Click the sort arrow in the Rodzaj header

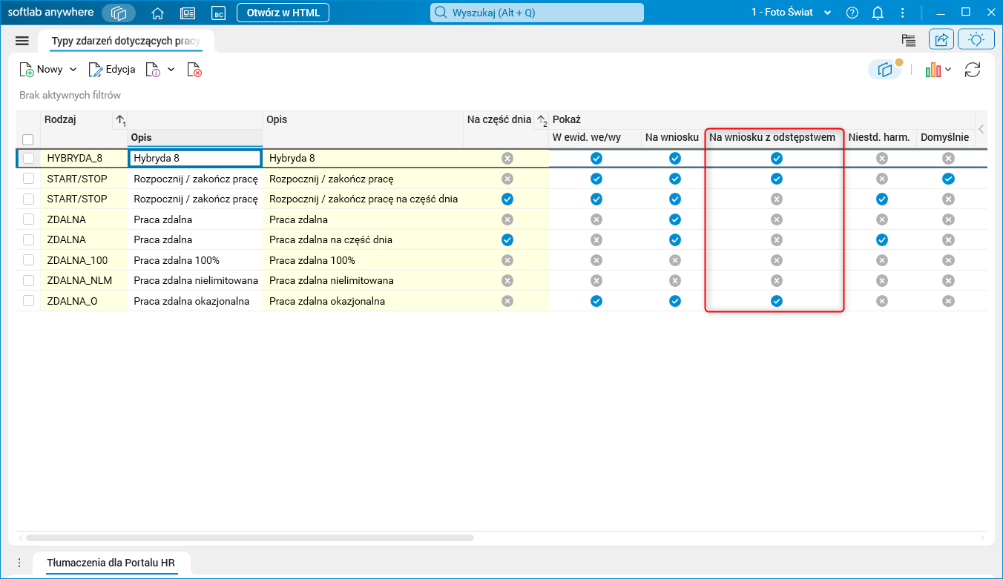click(120, 120)
